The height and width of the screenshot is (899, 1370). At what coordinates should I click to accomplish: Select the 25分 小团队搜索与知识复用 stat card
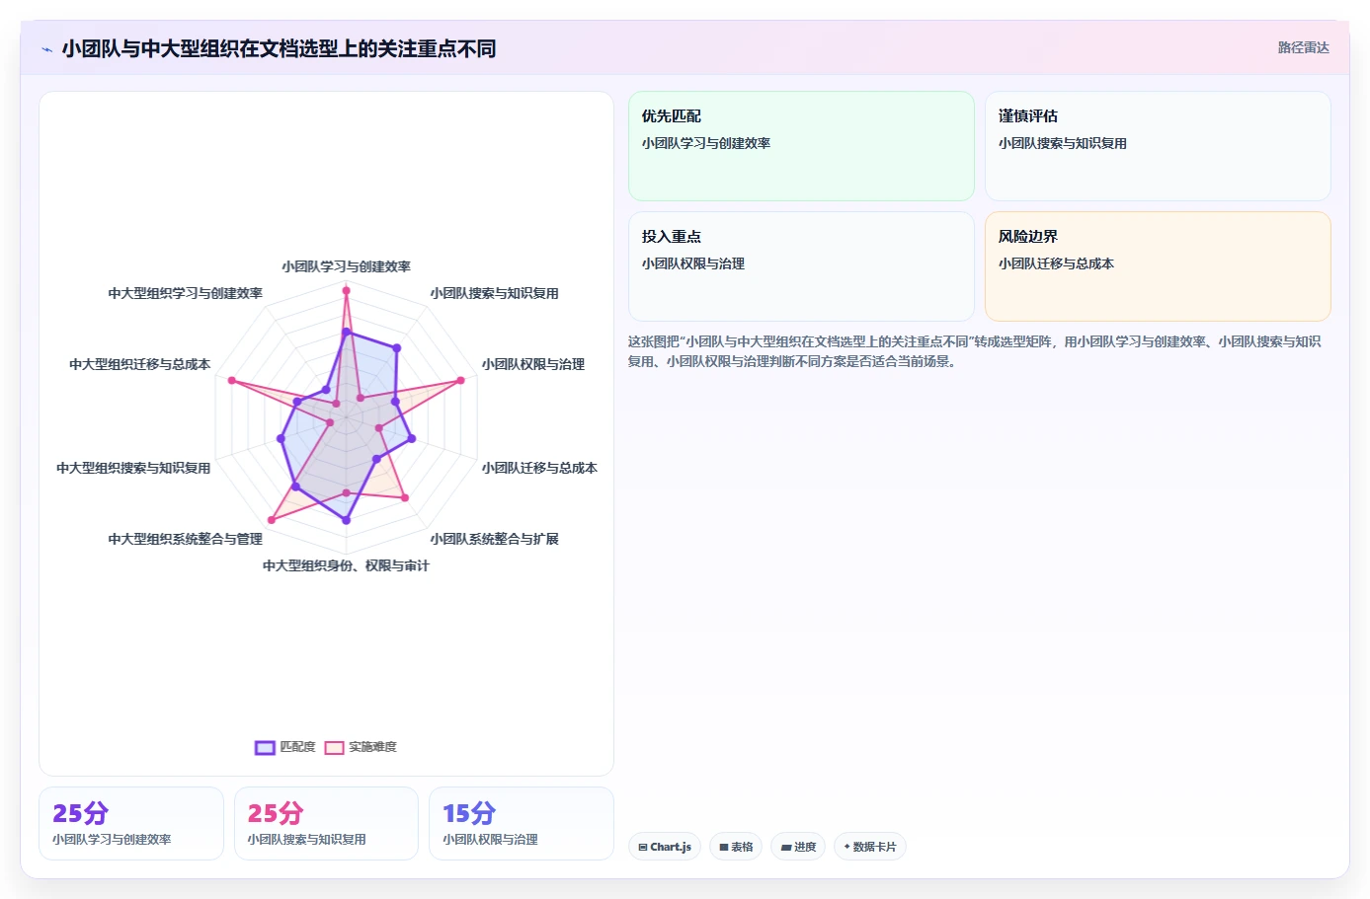point(326,823)
